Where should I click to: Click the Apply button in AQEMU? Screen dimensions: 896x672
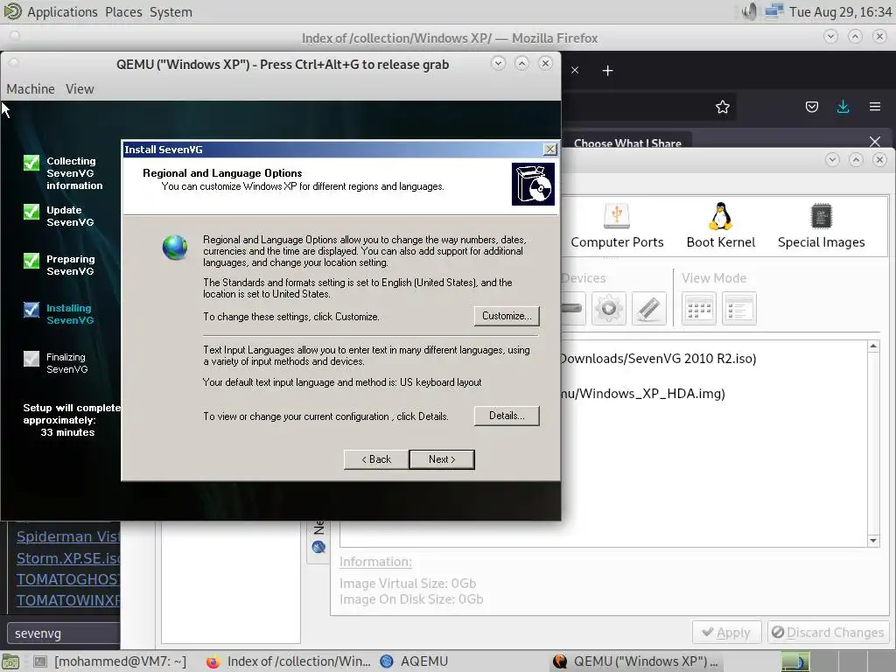(726, 633)
